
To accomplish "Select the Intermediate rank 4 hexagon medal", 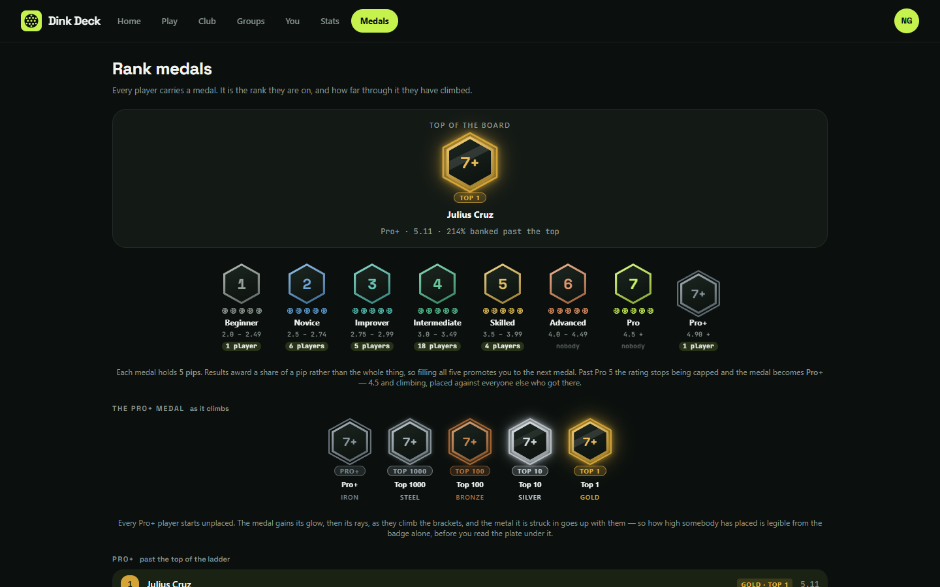I will click(437, 284).
